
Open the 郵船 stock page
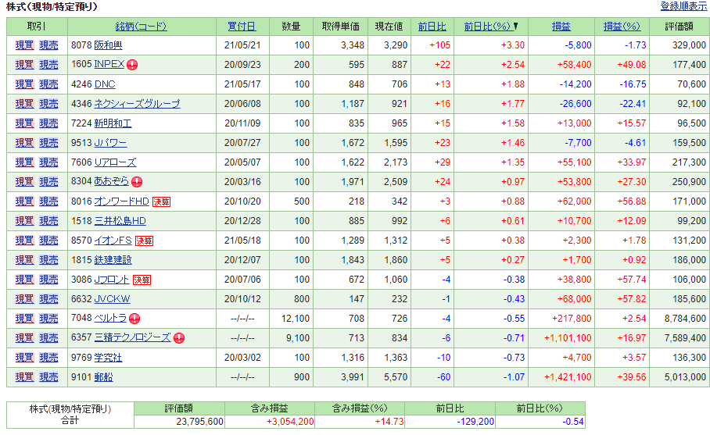(104, 377)
